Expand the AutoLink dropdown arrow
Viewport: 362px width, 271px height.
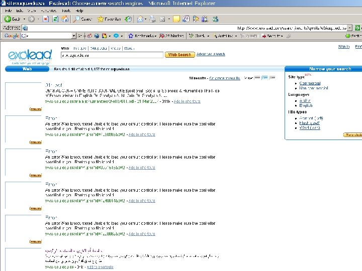(x=236, y=36)
